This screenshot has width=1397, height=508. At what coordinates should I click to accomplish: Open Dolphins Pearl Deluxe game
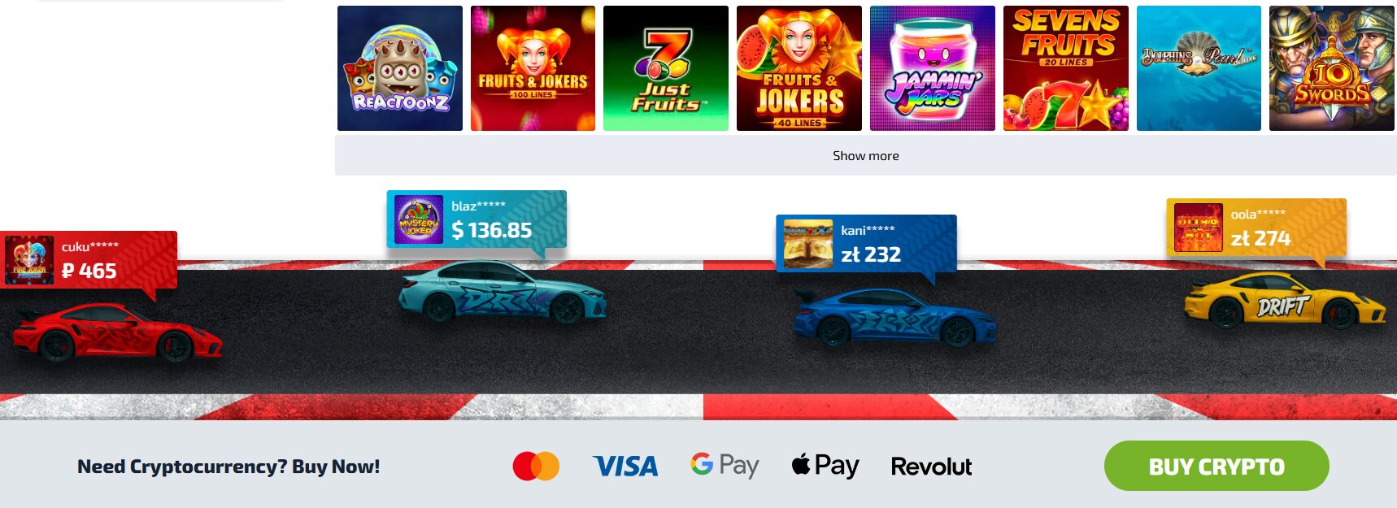1199,68
